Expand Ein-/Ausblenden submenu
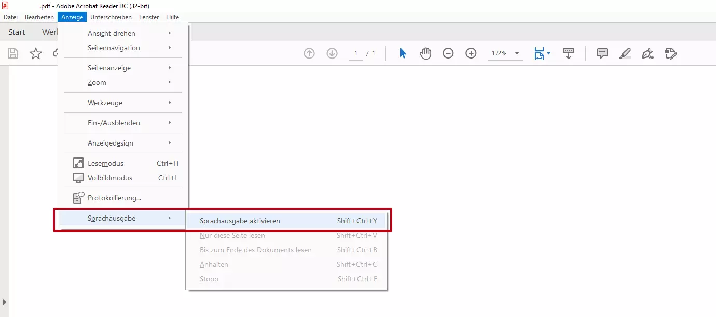The width and height of the screenshot is (716, 317). point(123,123)
